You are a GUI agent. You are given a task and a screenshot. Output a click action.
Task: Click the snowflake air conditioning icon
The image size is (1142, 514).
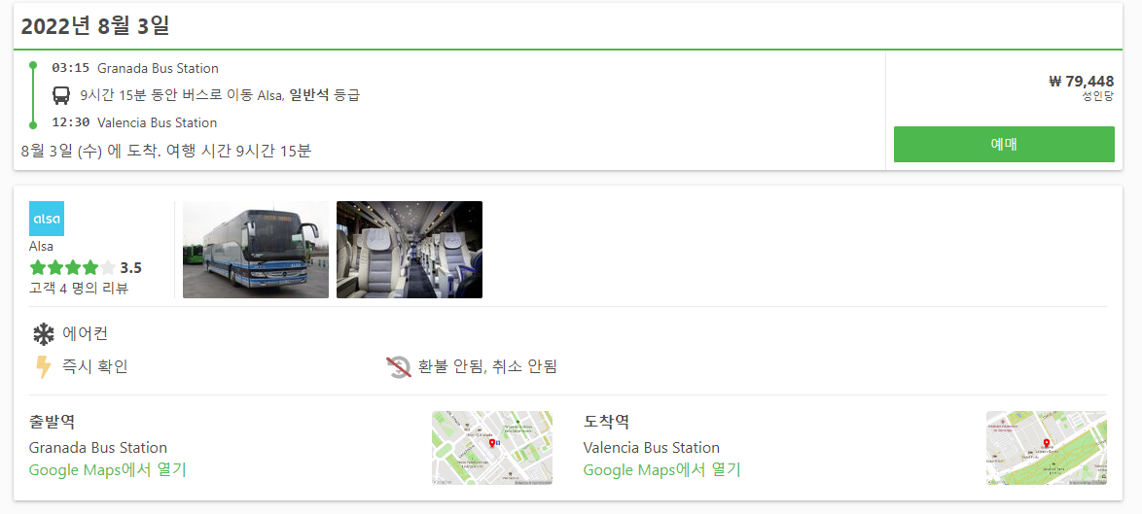[x=44, y=334]
